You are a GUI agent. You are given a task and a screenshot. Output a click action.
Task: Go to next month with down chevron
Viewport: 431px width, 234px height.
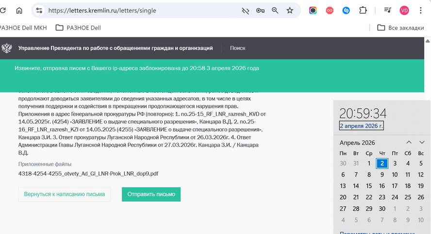[422, 142]
